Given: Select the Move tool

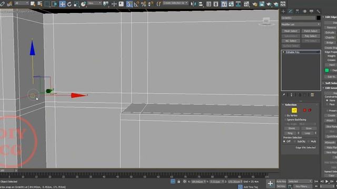Looking at the screenshot, I should coord(62,4).
